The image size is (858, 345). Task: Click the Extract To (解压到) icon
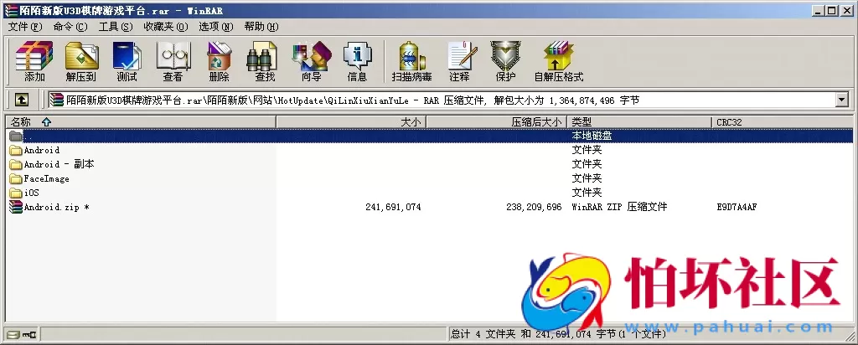point(80,61)
